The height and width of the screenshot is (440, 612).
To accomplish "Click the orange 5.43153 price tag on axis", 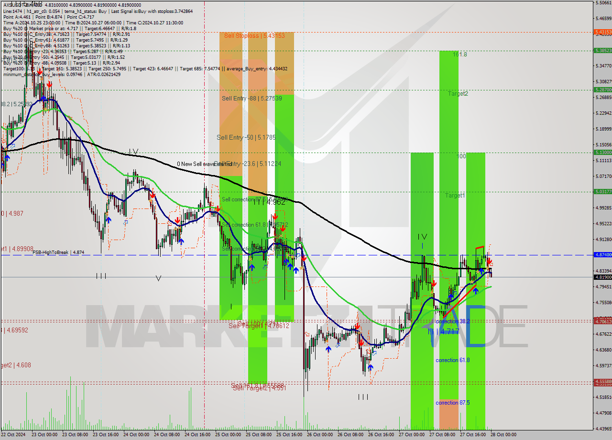I will click(603, 32).
